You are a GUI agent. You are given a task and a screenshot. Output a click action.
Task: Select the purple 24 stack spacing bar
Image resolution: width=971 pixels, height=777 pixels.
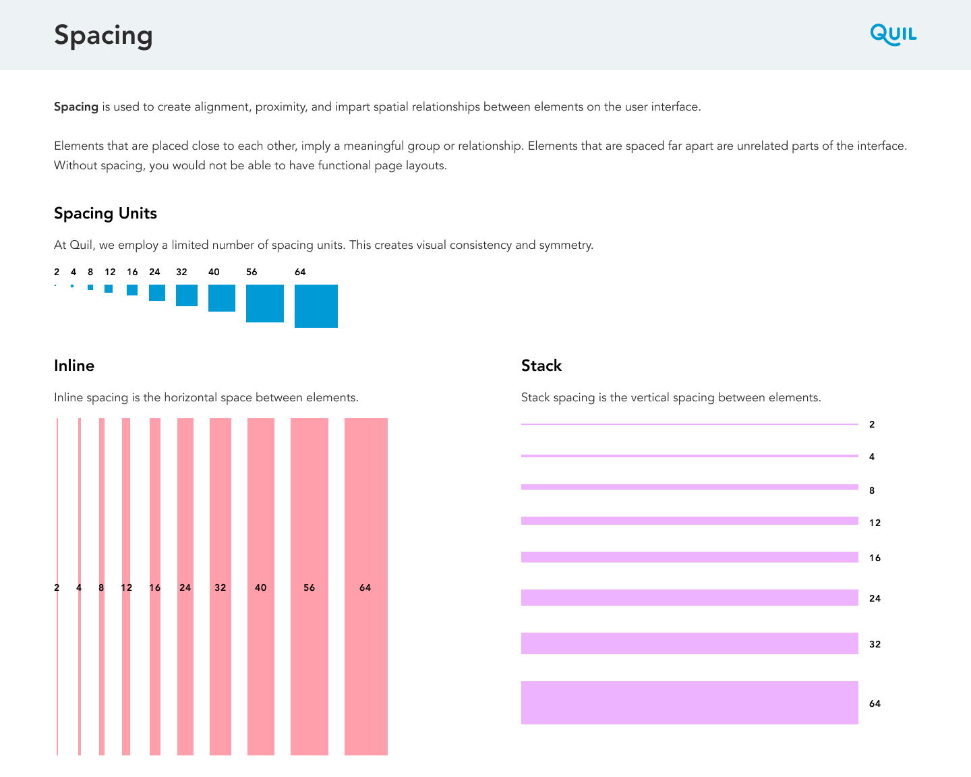pyautogui.click(x=689, y=598)
